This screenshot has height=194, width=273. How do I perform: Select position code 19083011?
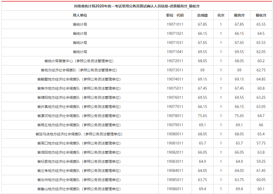175,161
